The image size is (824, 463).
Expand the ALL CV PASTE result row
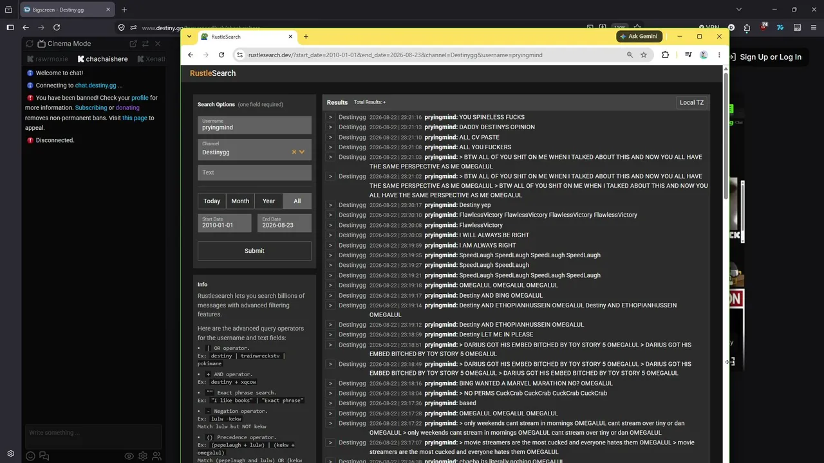(330, 137)
